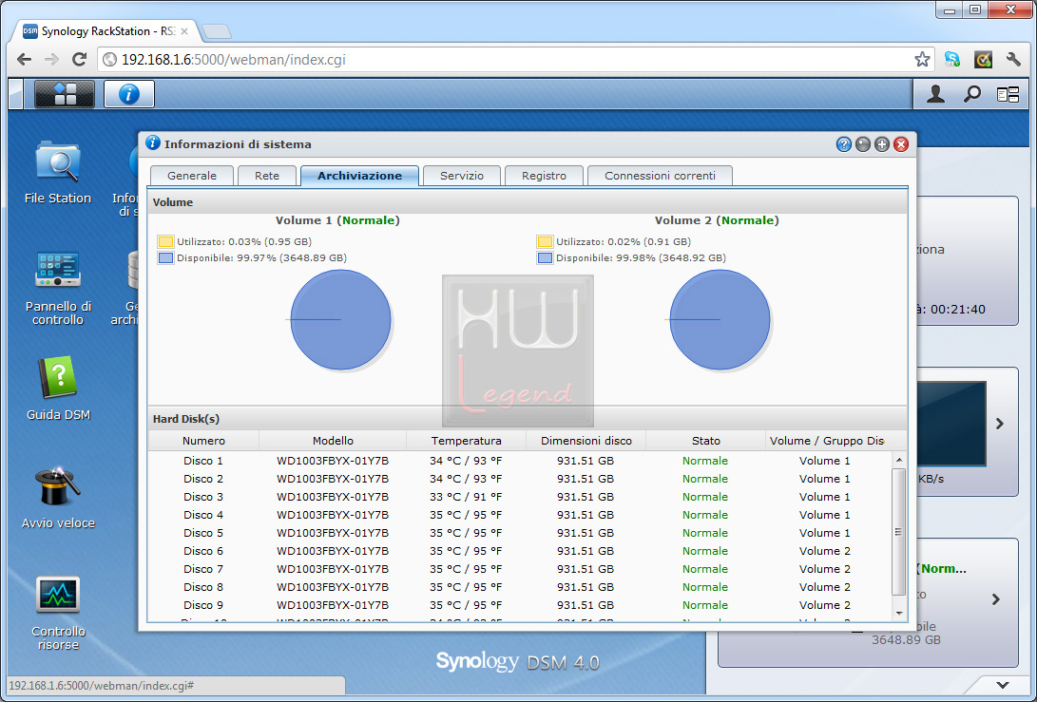Open a new browser tab

coord(217,31)
